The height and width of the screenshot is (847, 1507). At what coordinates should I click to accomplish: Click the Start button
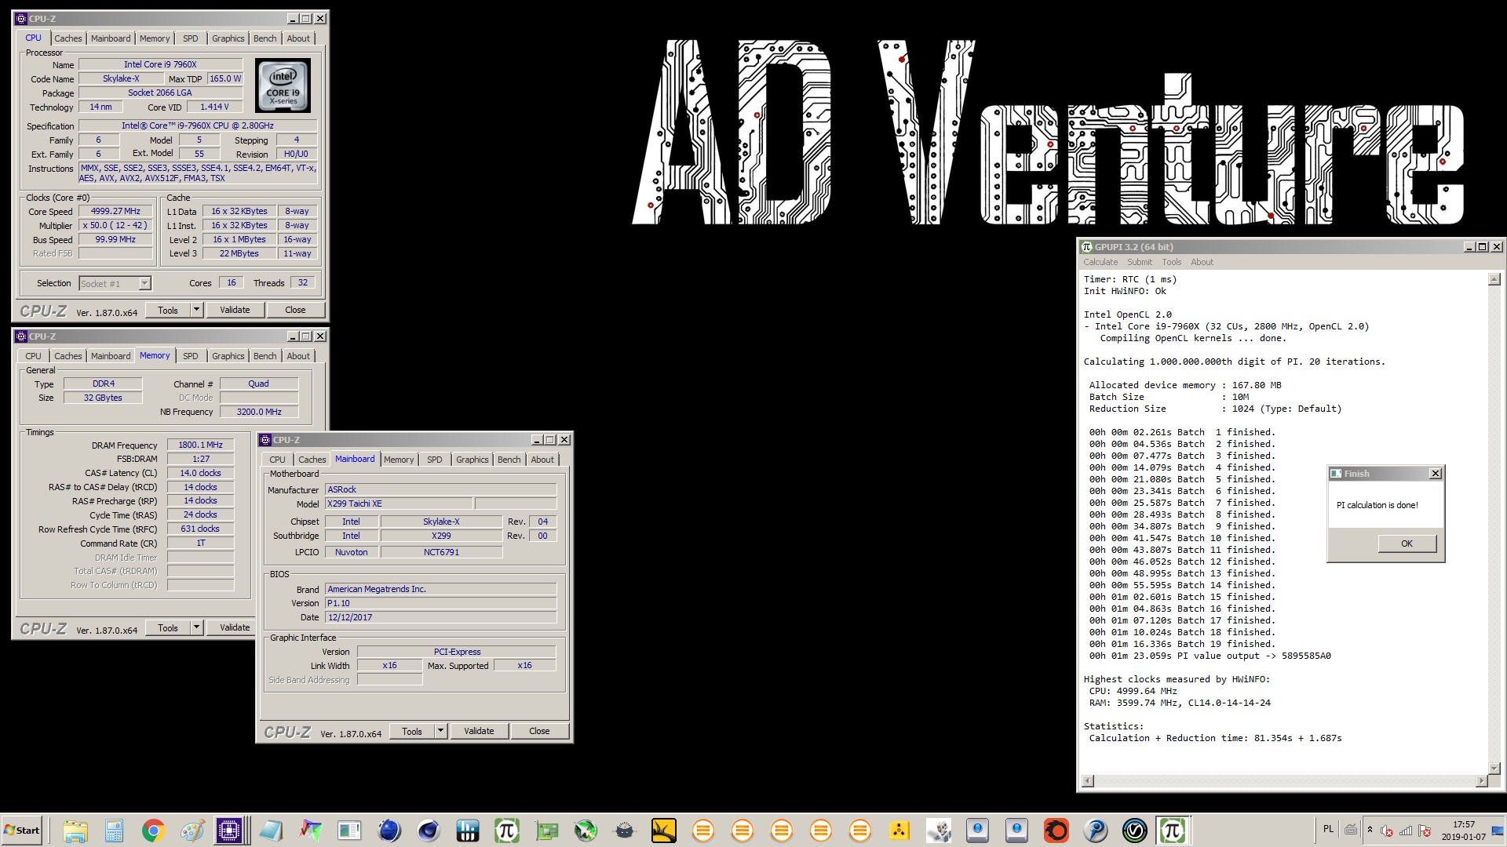(22, 831)
